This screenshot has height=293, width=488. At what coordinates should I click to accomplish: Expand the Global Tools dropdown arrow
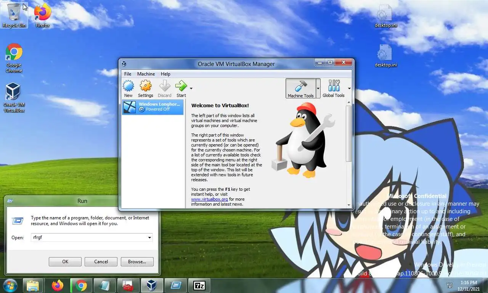[x=349, y=89]
